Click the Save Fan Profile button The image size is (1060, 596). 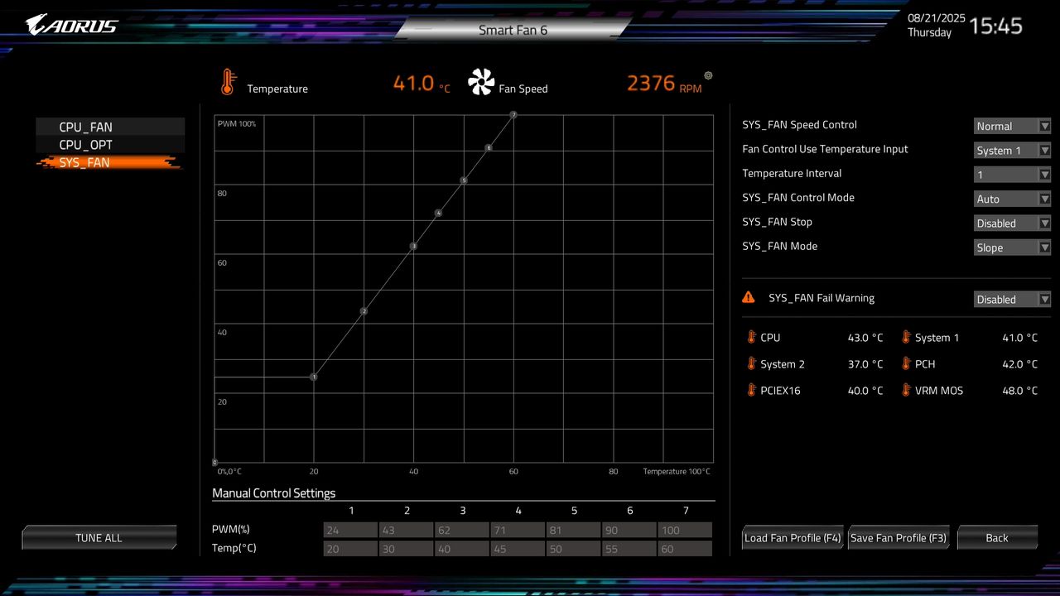(899, 537)
